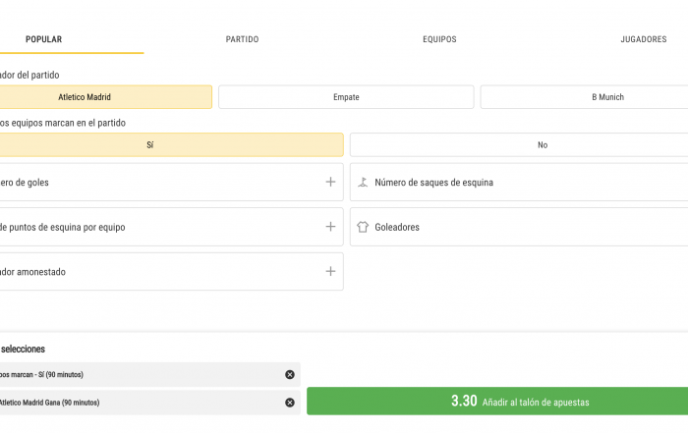688x433 pixels.
Task: Expand Número de saques de esquina market
Action: pos(519,182)
